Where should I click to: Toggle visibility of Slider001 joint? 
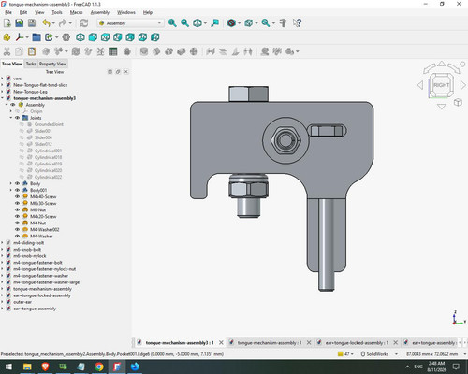22,131
